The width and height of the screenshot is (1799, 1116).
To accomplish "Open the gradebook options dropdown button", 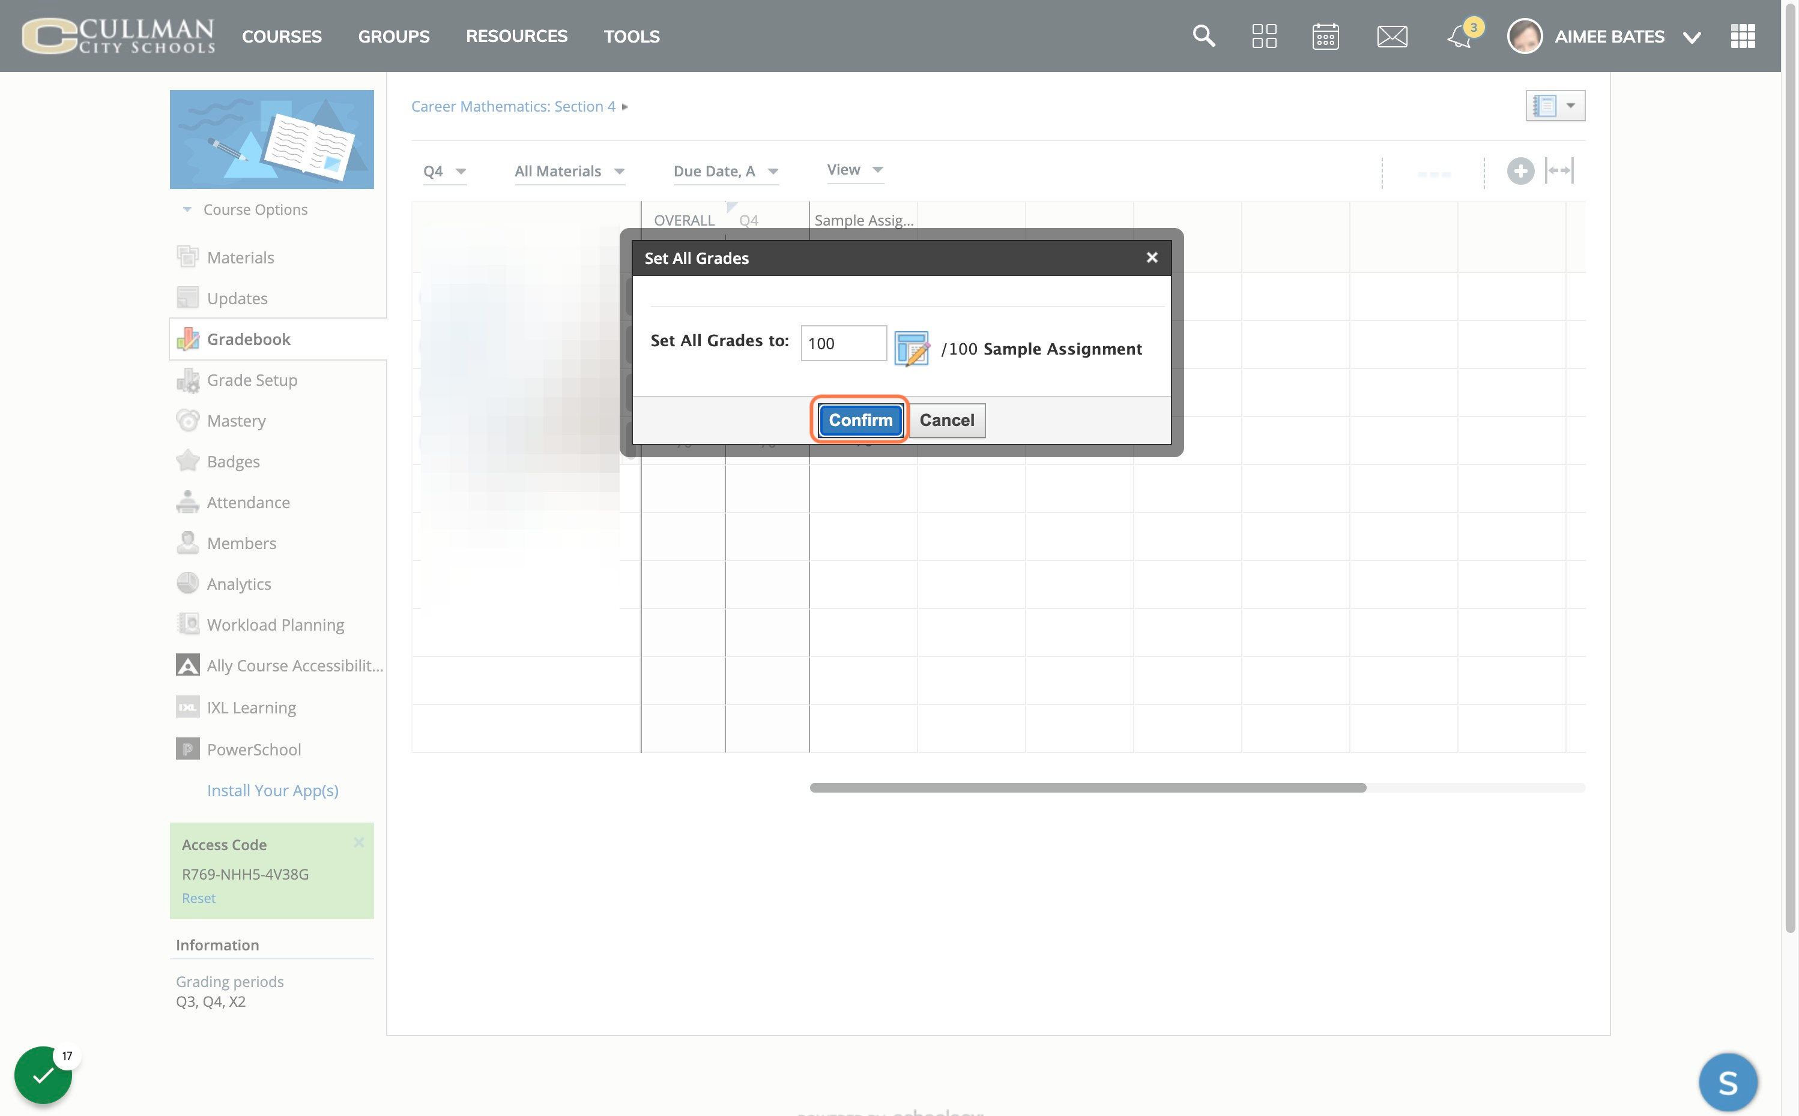I will click(1555, 106).
